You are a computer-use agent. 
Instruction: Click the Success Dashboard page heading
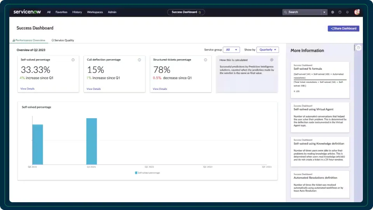(x=35, y=28)
